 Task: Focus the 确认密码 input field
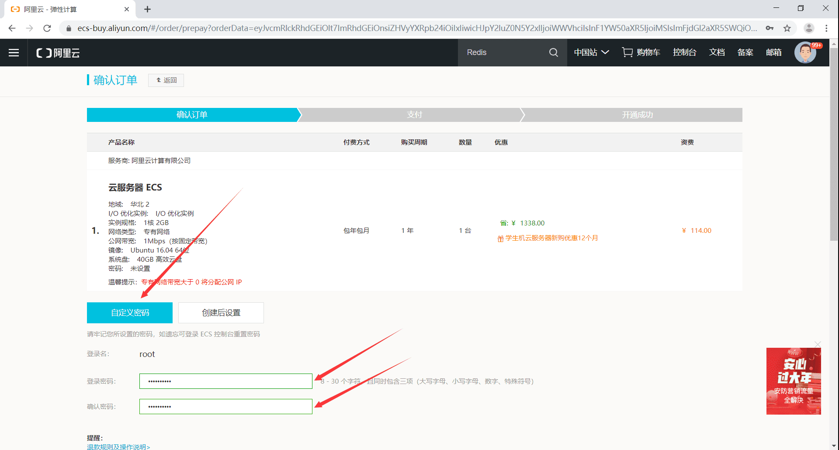click(226, 406)
